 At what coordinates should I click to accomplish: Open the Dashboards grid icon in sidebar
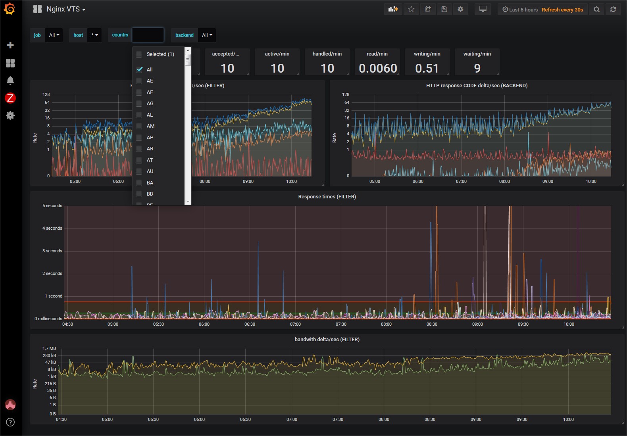[10, 63]
